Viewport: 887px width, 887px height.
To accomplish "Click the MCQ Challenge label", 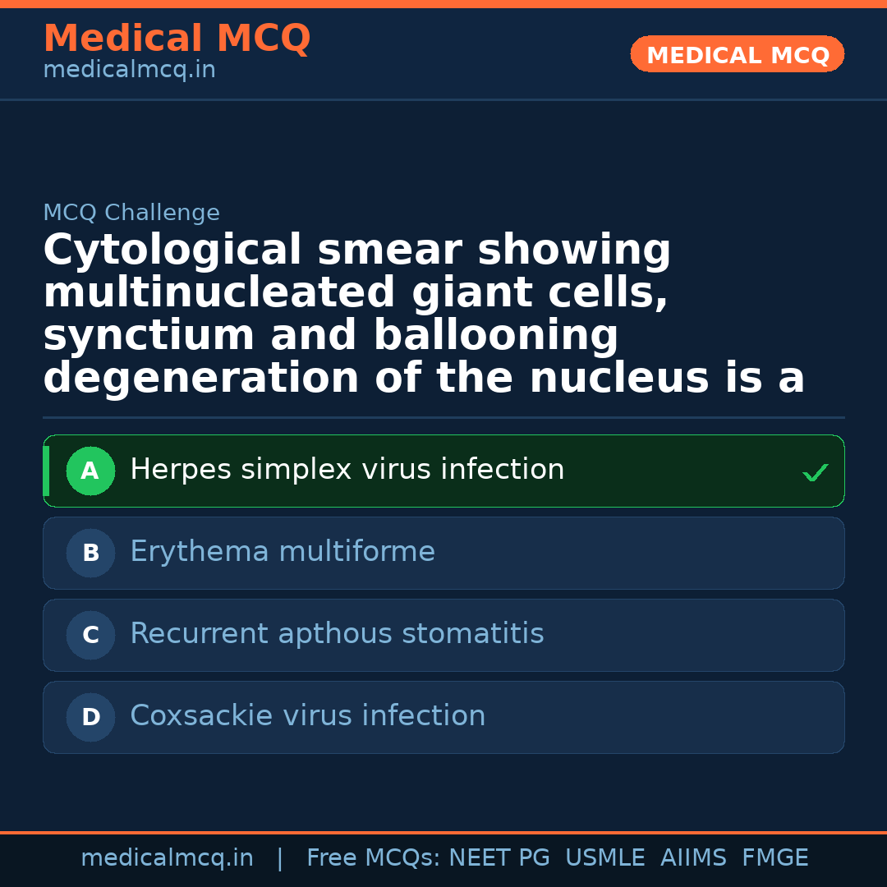I will point(131,214).
